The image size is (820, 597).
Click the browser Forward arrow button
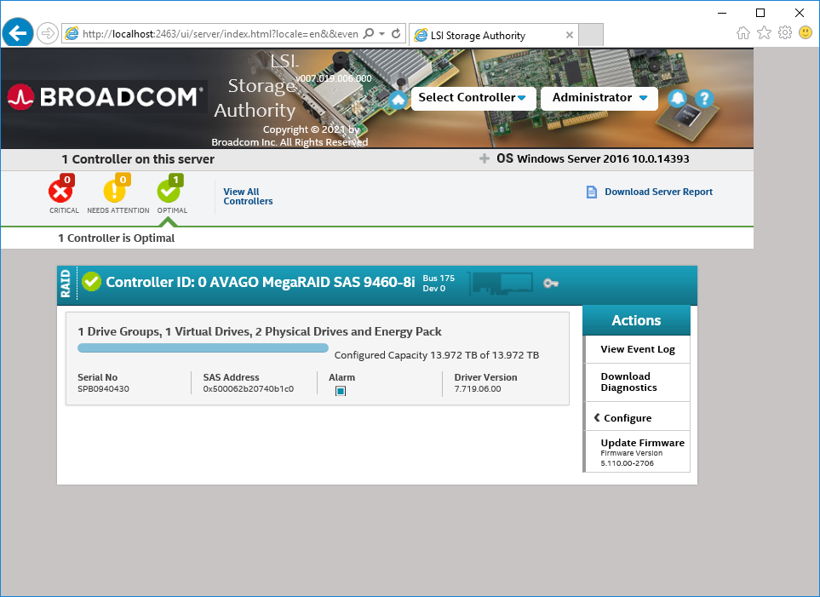[x=48, y=34]
